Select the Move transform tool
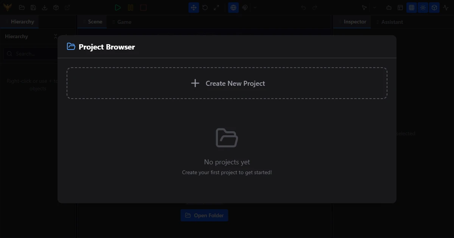454x238 pixels. point(194,8)
